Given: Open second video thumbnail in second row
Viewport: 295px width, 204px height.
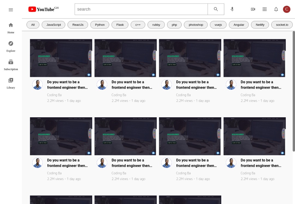Looking at the screenshot, I should pyautogui.click(x=125, y=136).
